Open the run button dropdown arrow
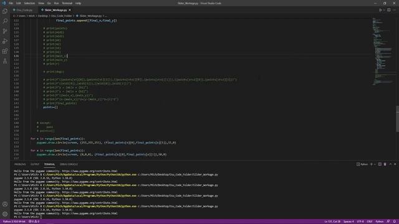Image resolution: width=399 pixels, height=224 pixels. [x=384, y=10]
